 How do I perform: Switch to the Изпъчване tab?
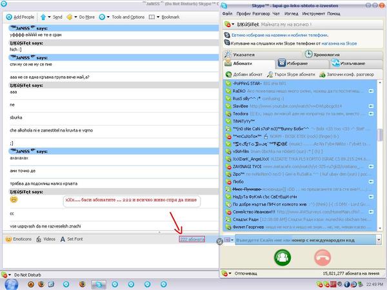coord(356,63)
